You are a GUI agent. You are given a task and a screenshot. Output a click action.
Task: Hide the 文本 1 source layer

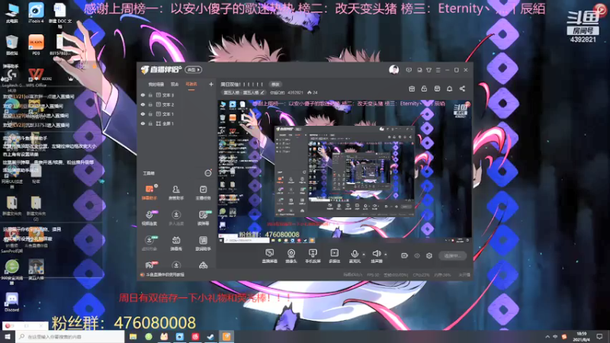[143, 114]
